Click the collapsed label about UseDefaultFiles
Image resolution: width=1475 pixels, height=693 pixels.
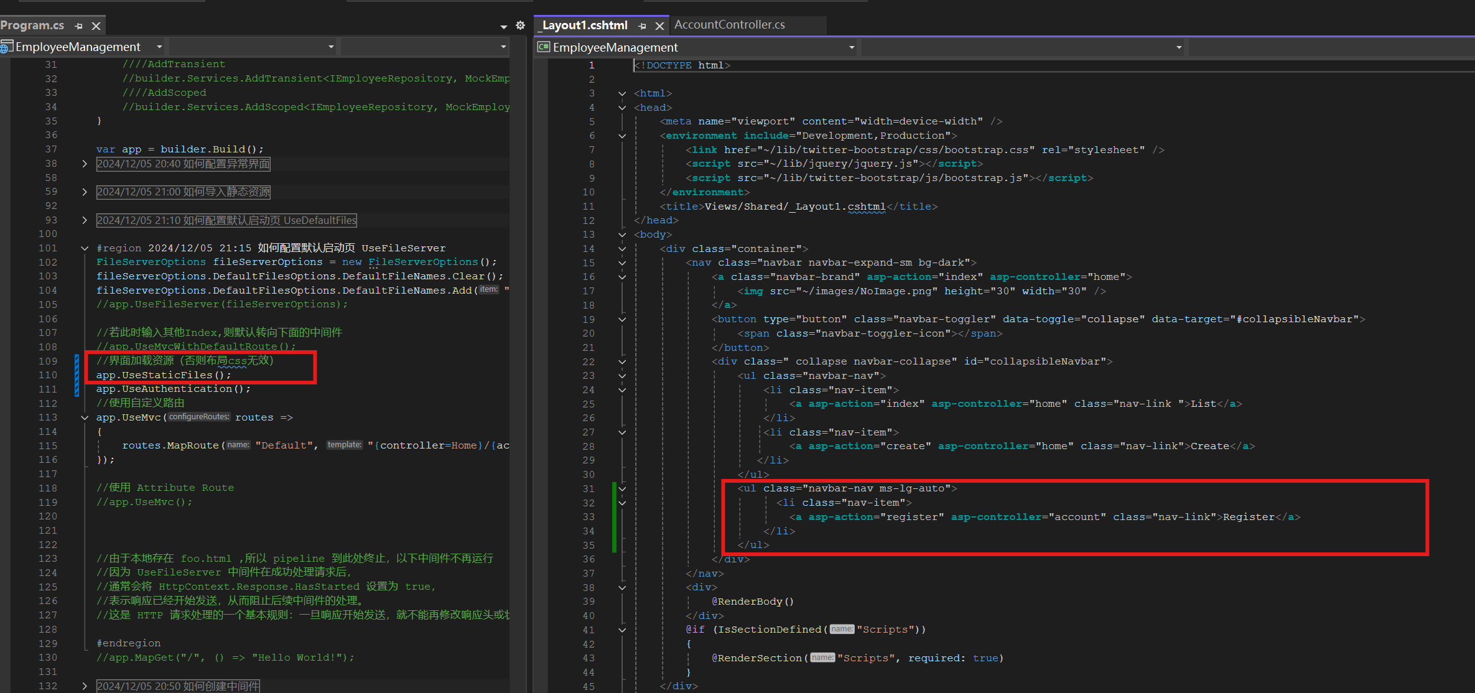(226, 220)
